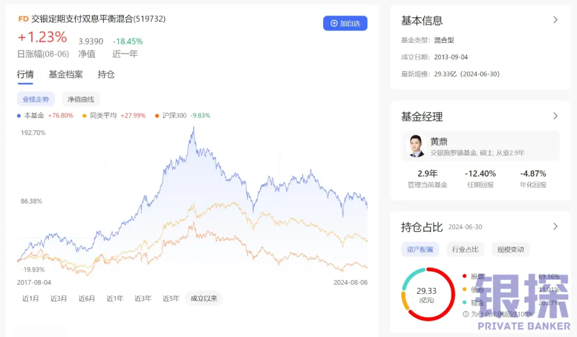Click the 最新规模 value 29.33亿
This screenshot has width=577, height=337.
[445, 74]
